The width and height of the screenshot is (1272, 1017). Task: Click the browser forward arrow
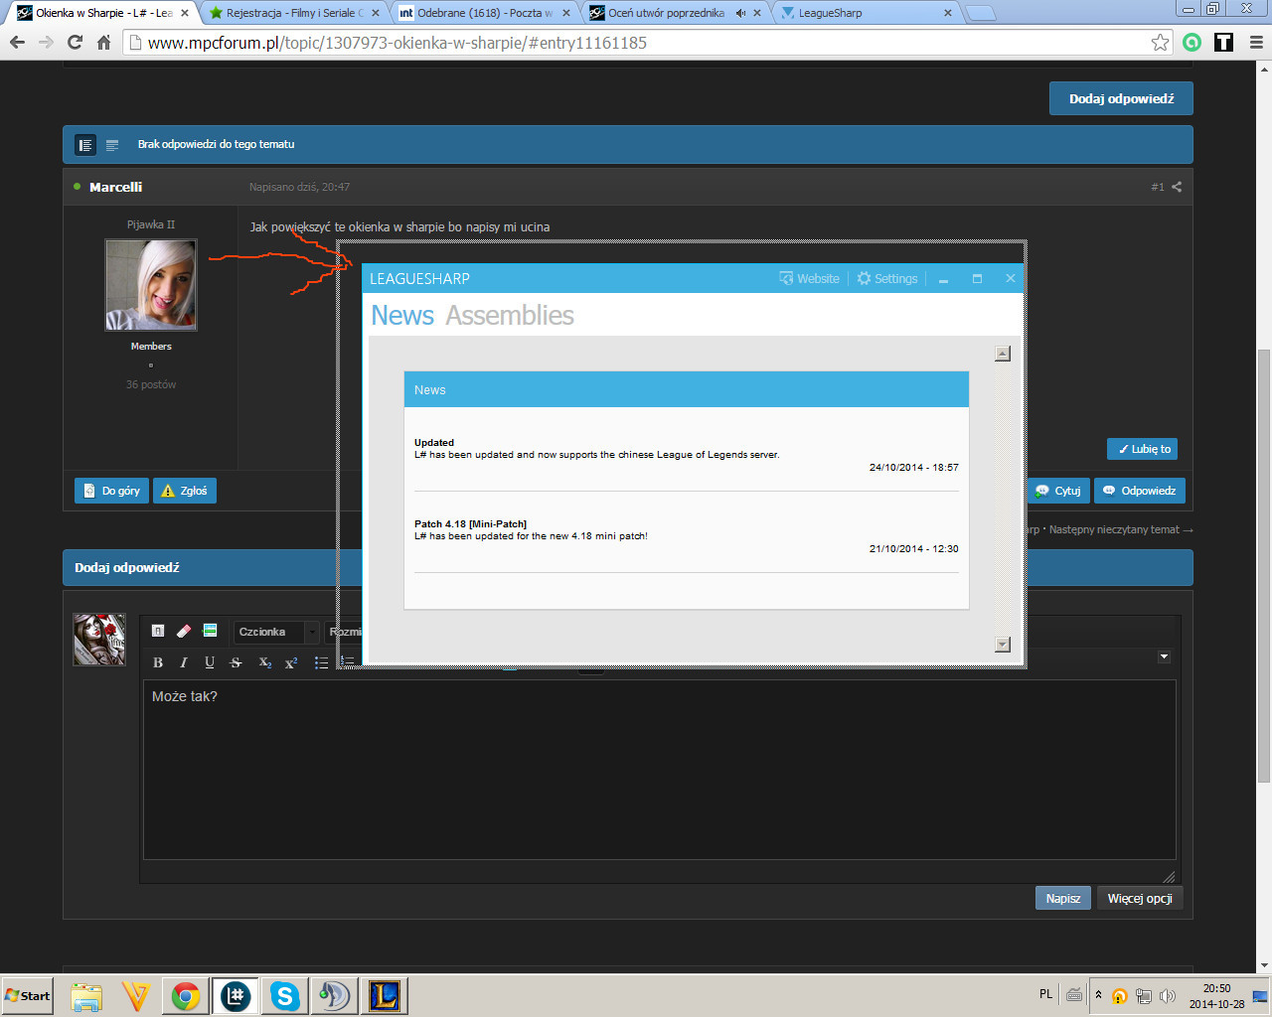click(46, 42)
